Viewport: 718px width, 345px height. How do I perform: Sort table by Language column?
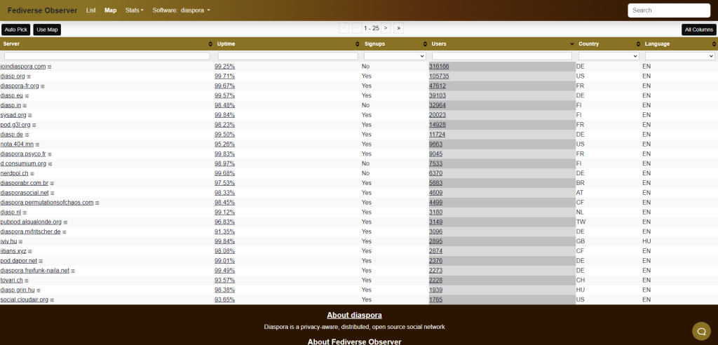pos(714,44)
